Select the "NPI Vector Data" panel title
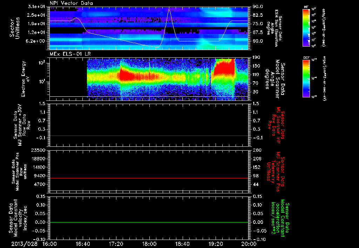The width and height of the screenshot is (359, 248). [71, 3]
